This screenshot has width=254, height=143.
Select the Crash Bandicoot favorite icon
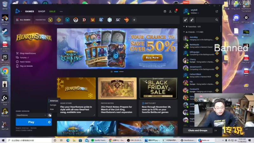click(126, 20)
